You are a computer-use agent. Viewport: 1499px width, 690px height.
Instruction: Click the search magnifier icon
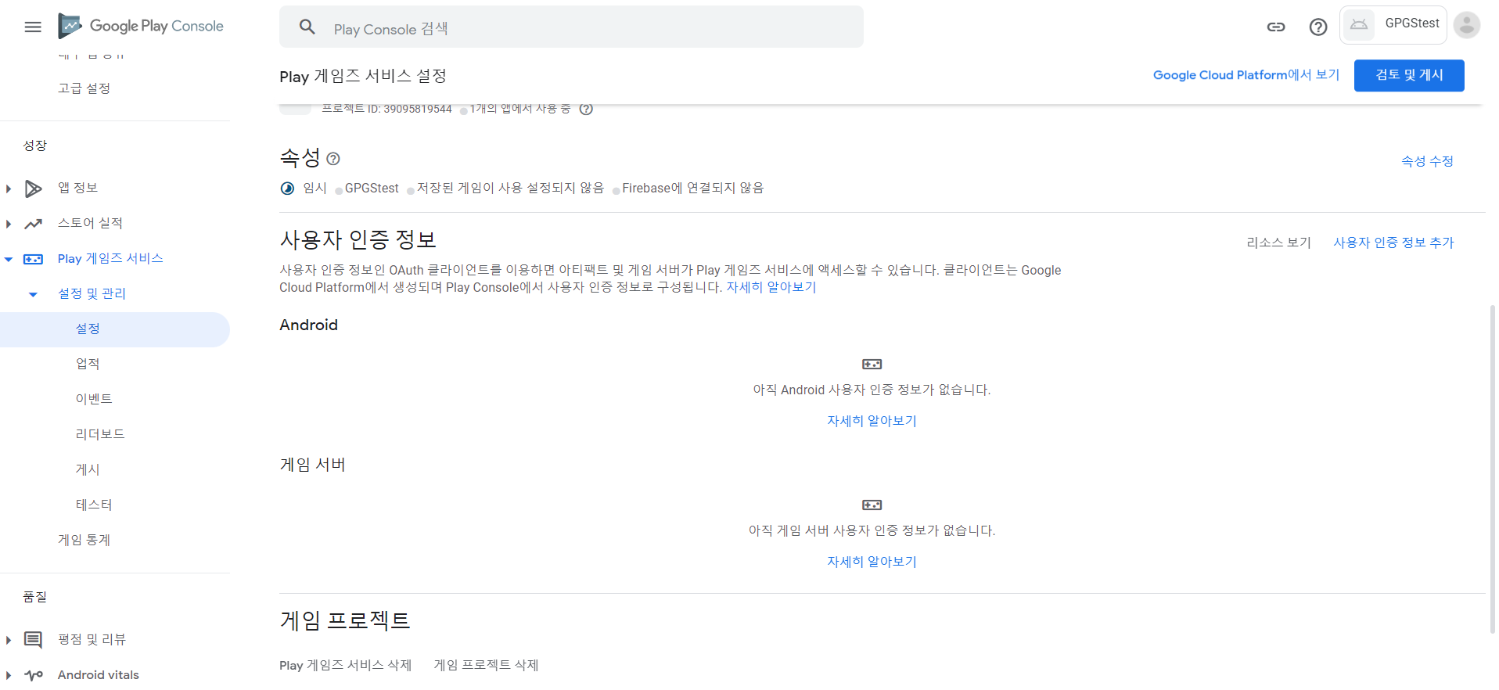tap(307, 27)
